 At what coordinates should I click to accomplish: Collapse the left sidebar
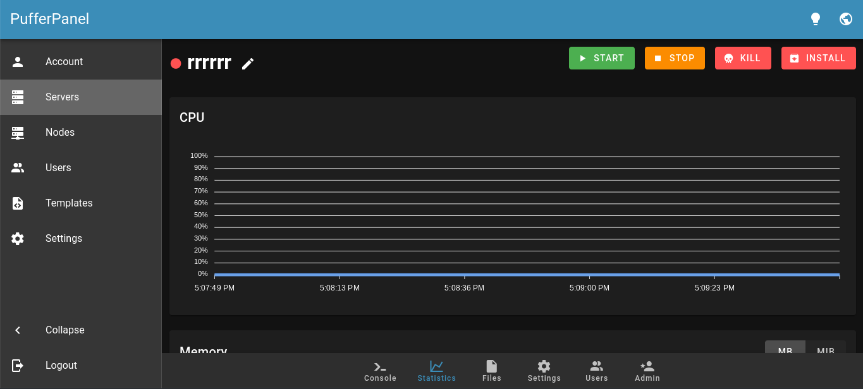coord(64,330)
